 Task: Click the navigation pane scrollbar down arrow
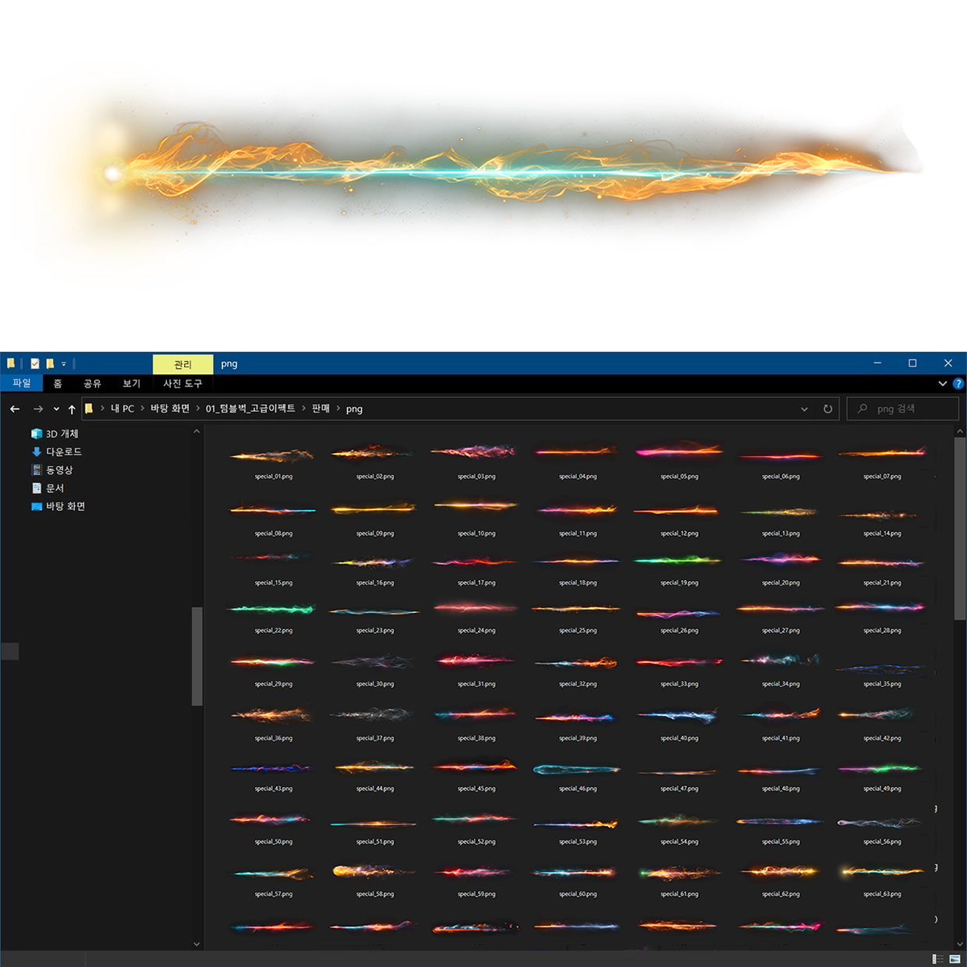coord(197,944)
